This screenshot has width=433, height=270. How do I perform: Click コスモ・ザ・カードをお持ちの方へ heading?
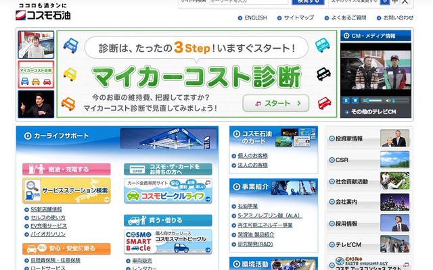coord(168,169)
